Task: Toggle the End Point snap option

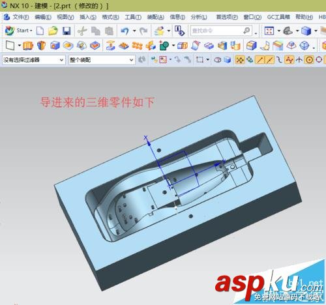Action: [259, 60]
